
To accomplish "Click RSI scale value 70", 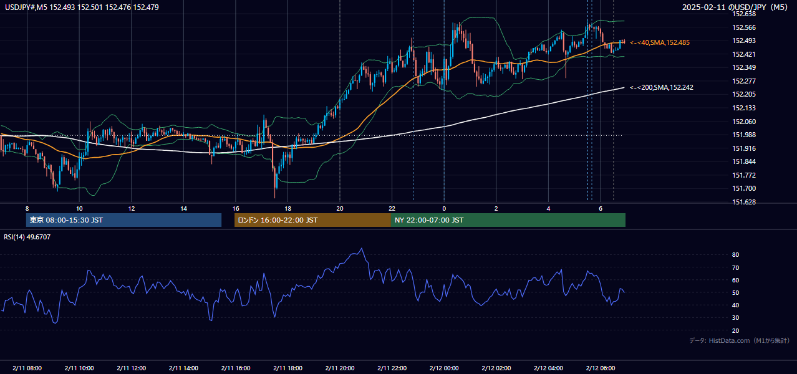I will (x=736, y=267).
